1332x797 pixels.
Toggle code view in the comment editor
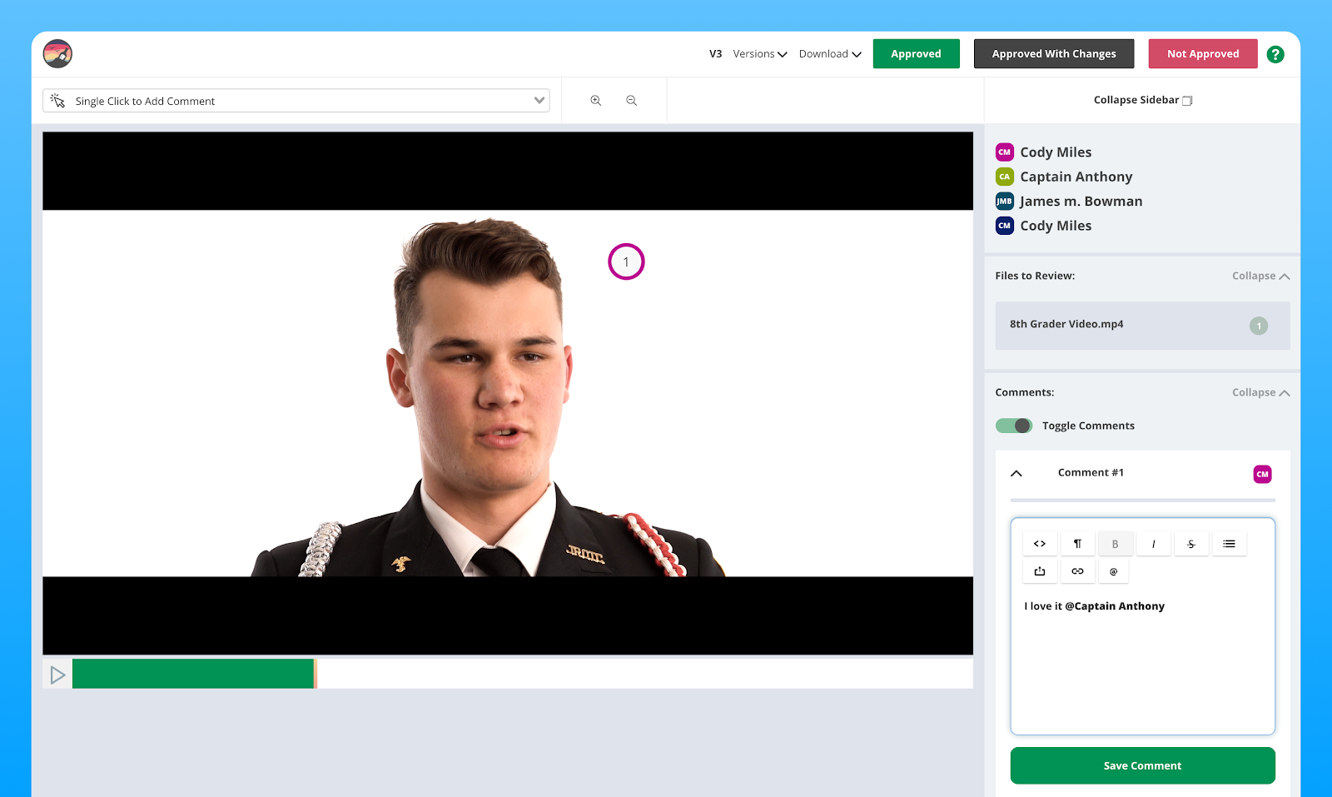pos(1040,544)
